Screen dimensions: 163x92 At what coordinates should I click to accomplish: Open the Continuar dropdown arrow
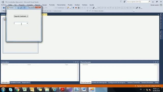(x=65, y=8)
